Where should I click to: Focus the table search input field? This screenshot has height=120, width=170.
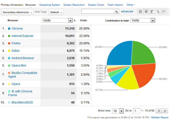(x=98, y=11)
